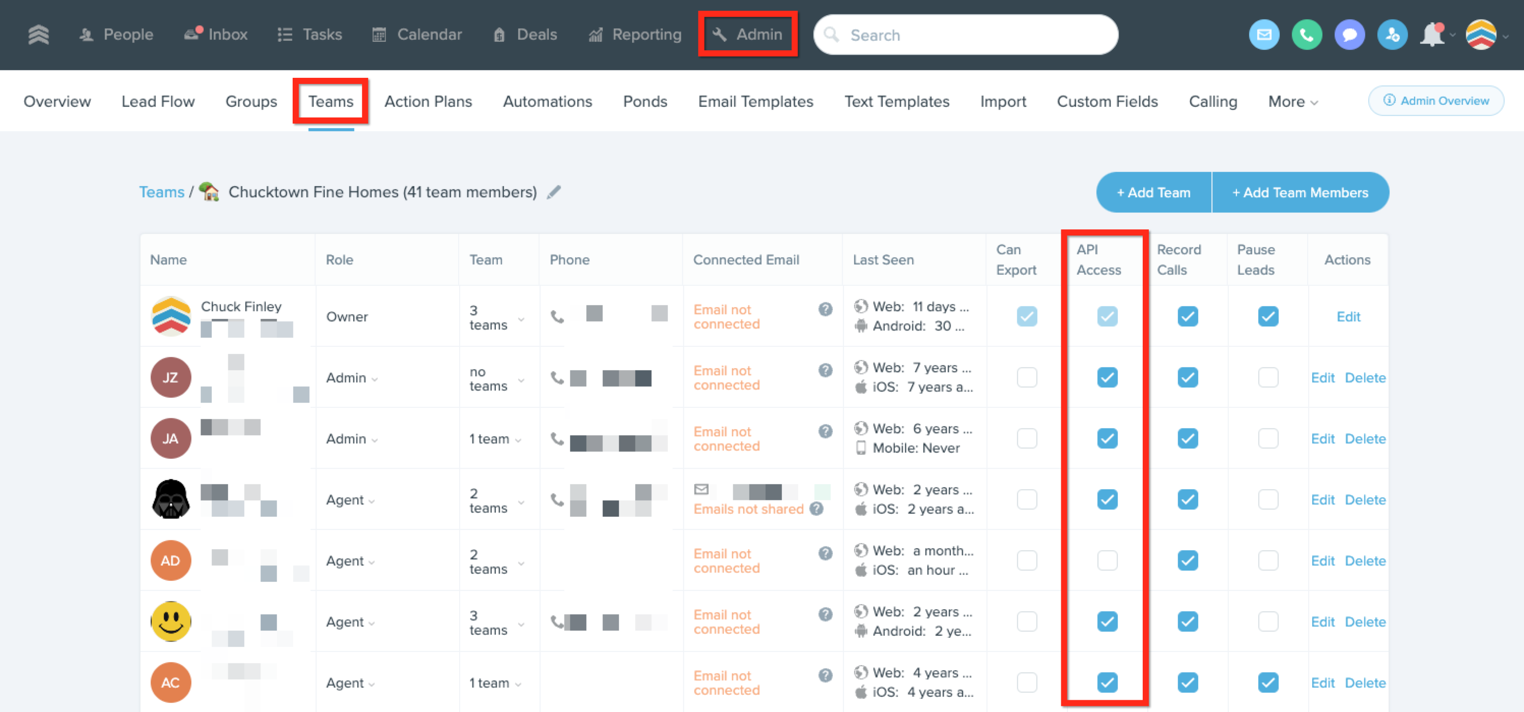Viewport: 1524px width, 712px height.
Task: Open Agent role dropdown in AD row
Action: [350, 561]
